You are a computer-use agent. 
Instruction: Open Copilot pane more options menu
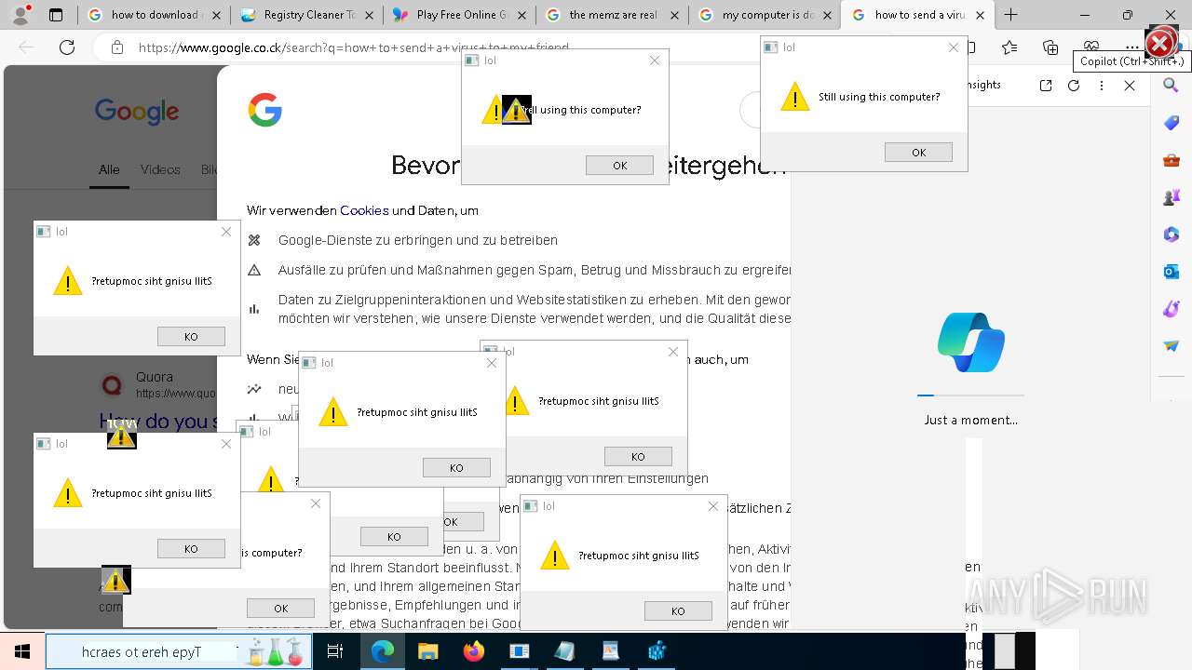point(1102,86)
